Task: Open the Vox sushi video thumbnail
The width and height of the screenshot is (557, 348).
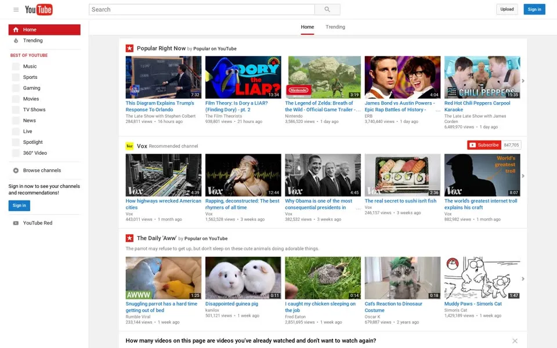Action: 403,175
